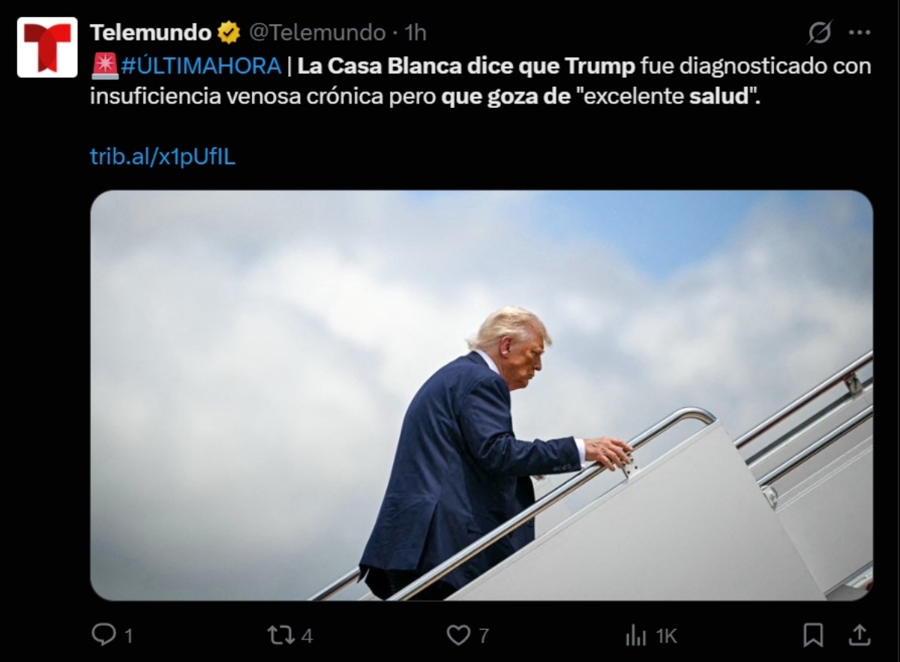Open the #ÚLTIMAHORA hashtag
900x662 pixels.
coord(200,66)
